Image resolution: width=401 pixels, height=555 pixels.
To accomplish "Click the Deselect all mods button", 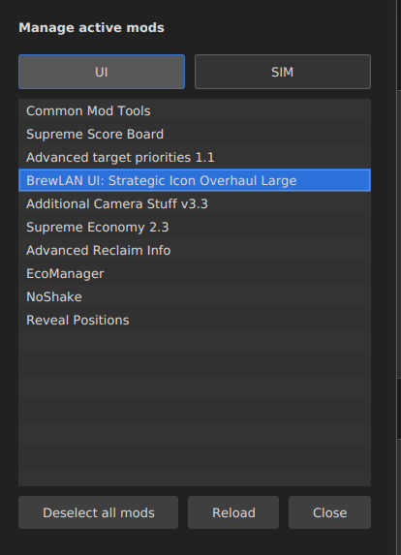I will (99, 512).
